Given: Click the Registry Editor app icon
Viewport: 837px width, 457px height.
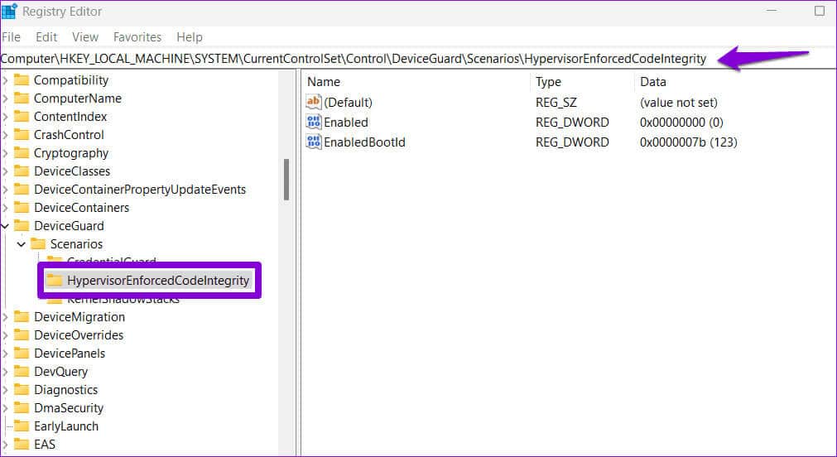Looking at the screenshot, I should (x=9, y=11).
